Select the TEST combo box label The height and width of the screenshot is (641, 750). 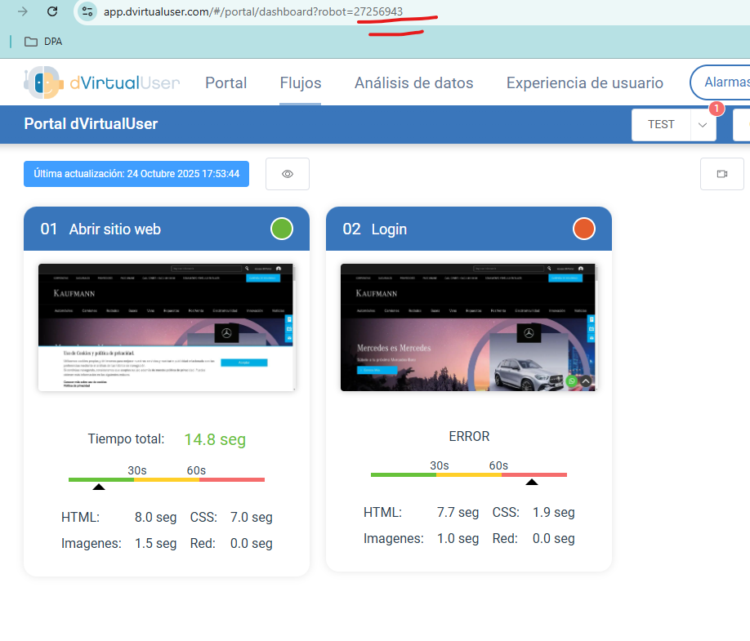click(x=661, y=124)
